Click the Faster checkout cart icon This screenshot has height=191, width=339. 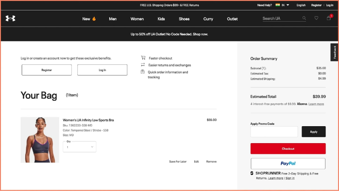click(143, 58)
